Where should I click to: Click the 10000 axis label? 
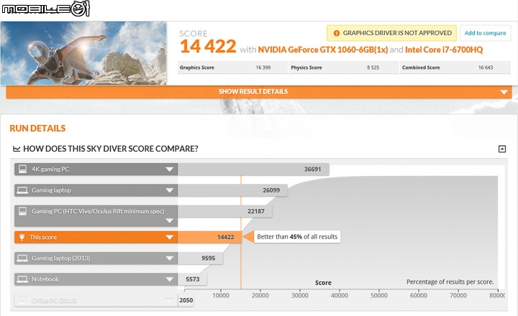[x=221, y=296]
